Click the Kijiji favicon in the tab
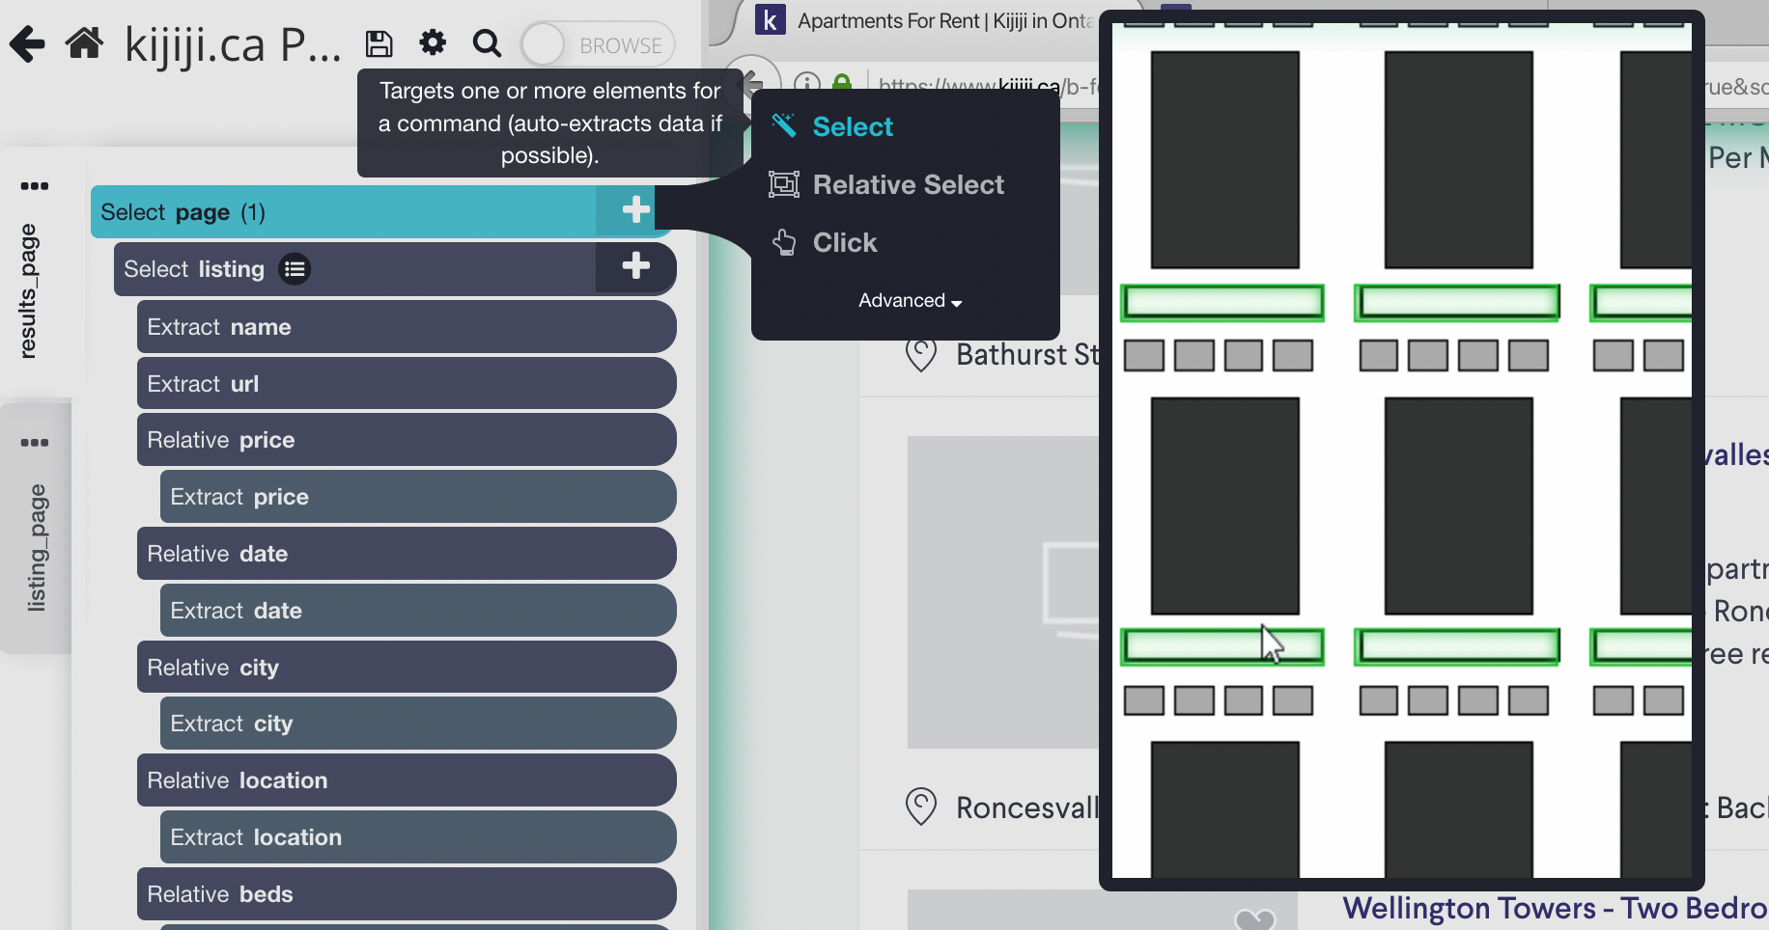This screenshot has height=930, width=1769. tap(770, 20)
